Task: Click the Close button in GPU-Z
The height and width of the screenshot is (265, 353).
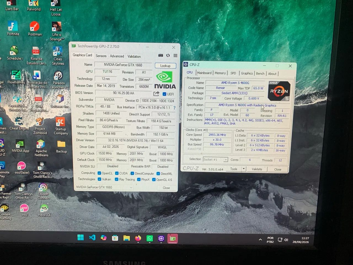Action: point(166,188)
